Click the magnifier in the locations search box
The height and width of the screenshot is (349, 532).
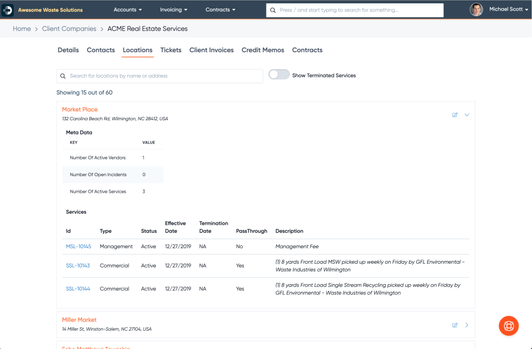click(x=63, y=75)
